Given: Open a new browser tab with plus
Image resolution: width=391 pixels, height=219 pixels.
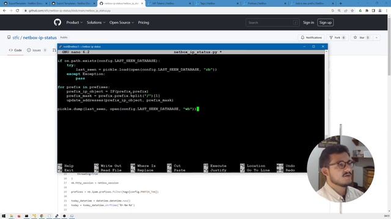Looking at the screenshot, I should [341, 4].
